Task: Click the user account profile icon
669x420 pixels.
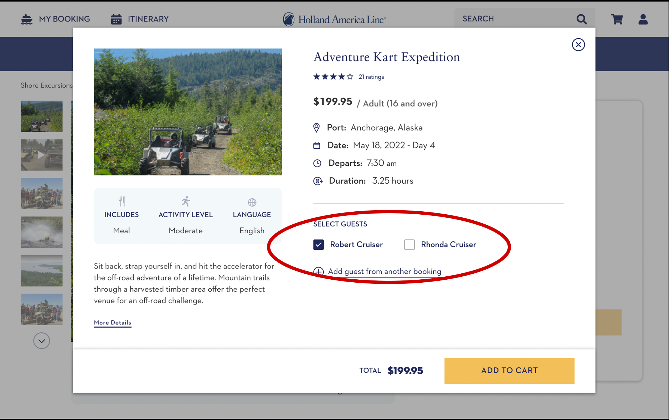Action: click(643, 19)
